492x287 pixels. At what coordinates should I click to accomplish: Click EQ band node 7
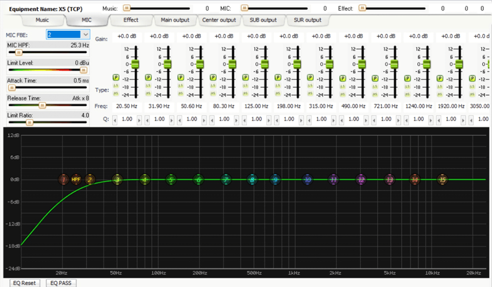pyautogui.click(x=226, y=179)
